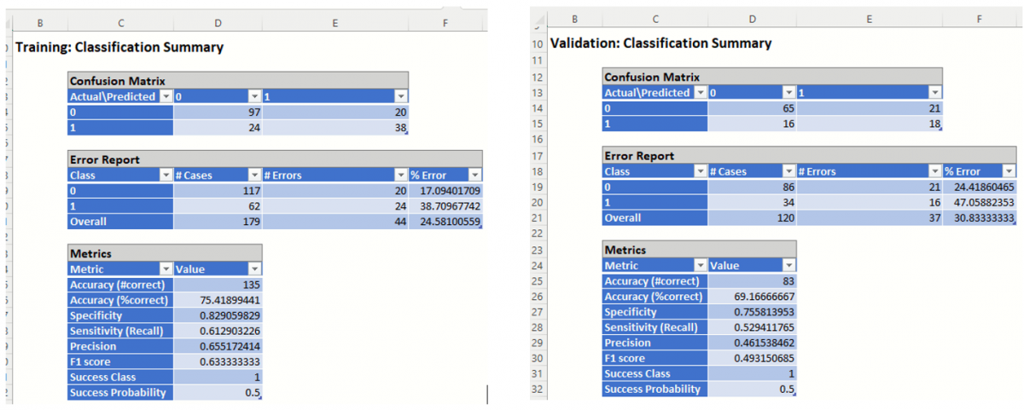Image resolution: width=1024 pixels, height=410 pixels.
Task: Select row 25 header in Validation sheet
Action: coord(537,281)
